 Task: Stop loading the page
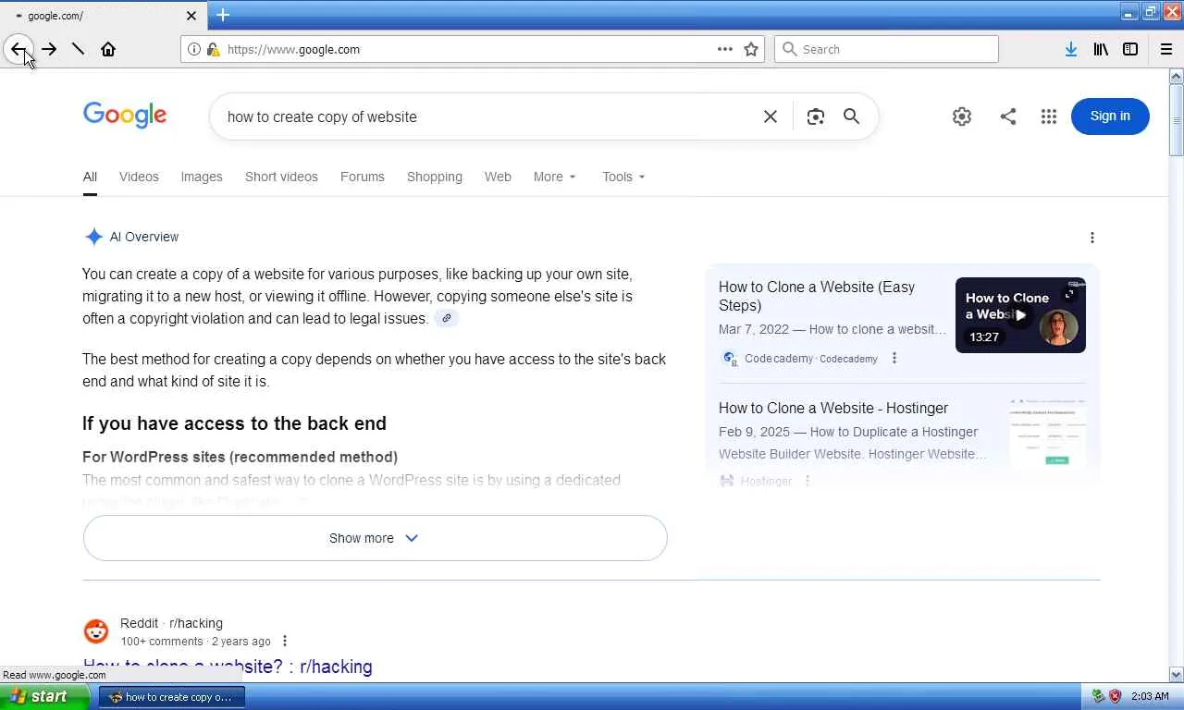(x=79, y=49)
